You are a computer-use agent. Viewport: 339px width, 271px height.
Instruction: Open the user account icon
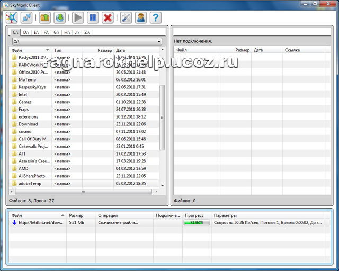(140, 17)
